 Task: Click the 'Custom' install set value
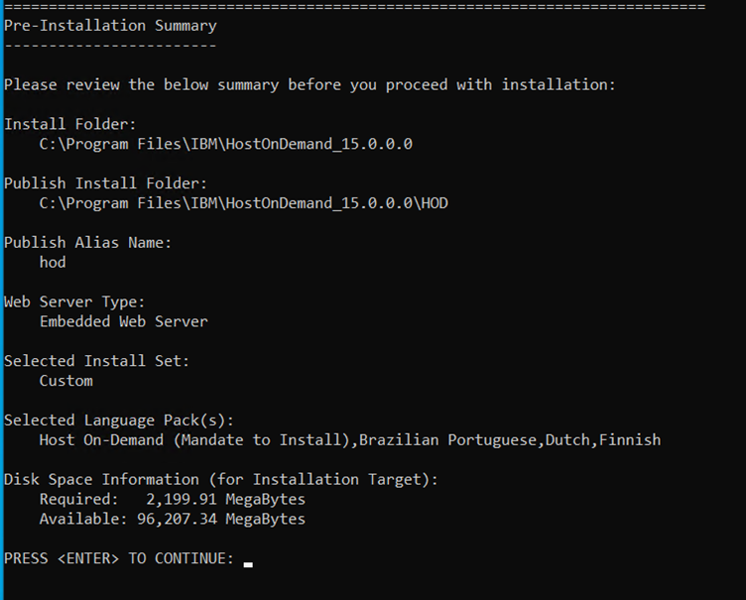(65, 381)
